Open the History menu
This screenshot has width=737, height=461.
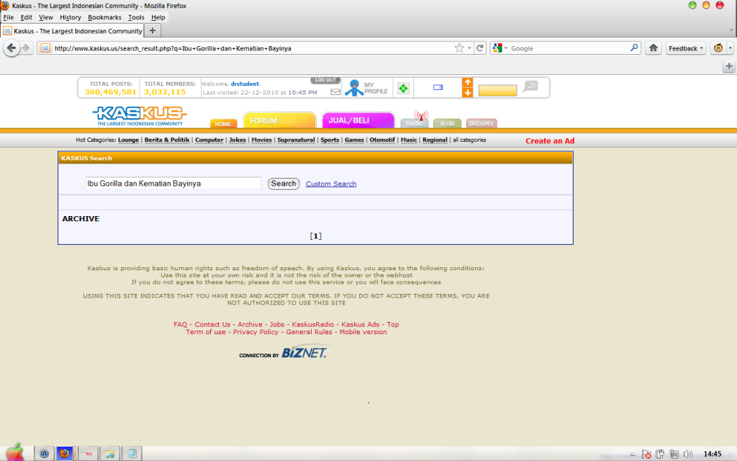click(x=71, y=17)
